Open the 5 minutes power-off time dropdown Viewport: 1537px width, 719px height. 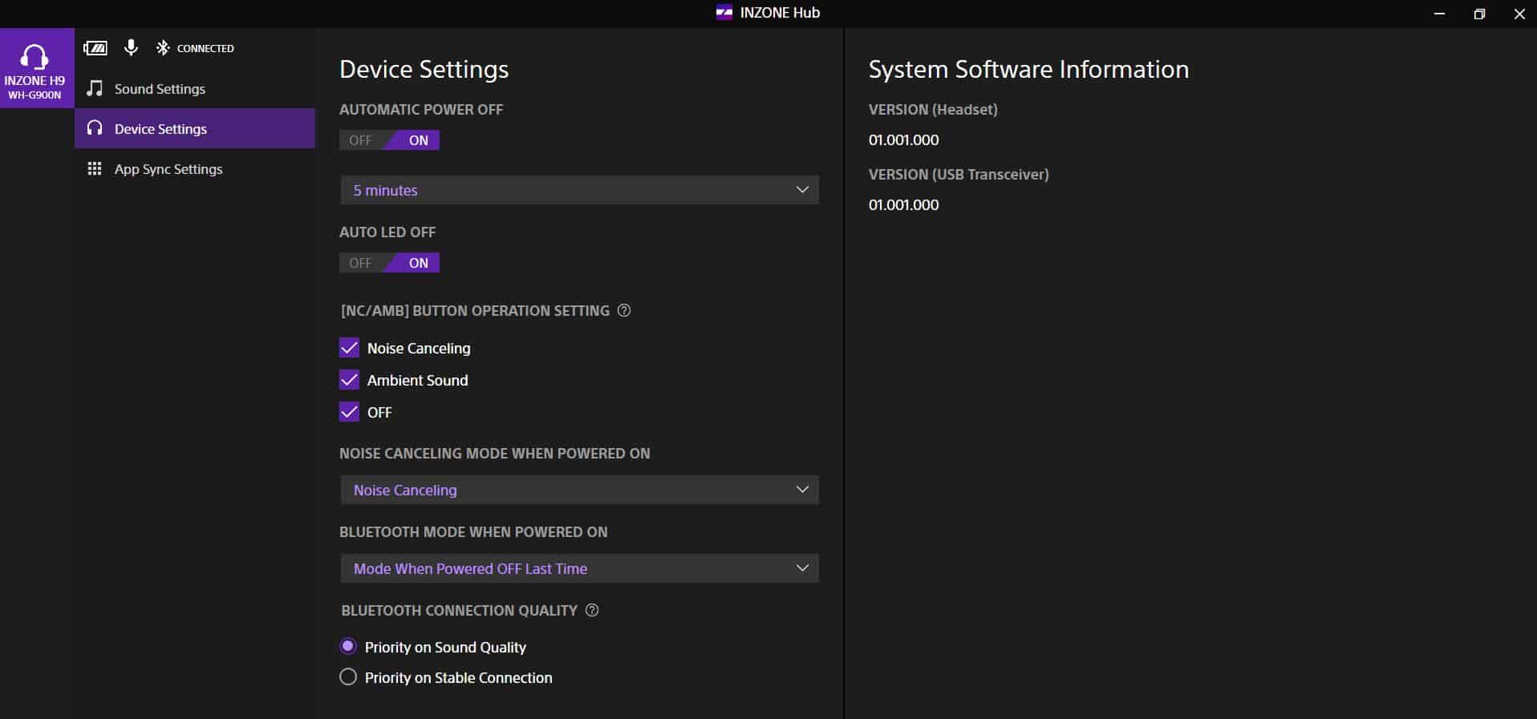point(579,190)
